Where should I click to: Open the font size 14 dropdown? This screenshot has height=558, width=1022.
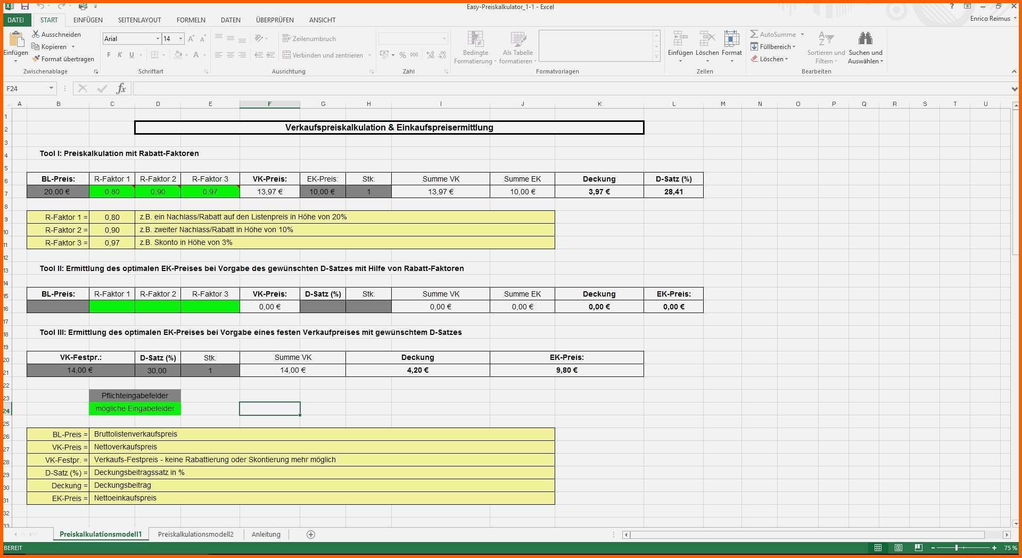[x=181, y=39]
